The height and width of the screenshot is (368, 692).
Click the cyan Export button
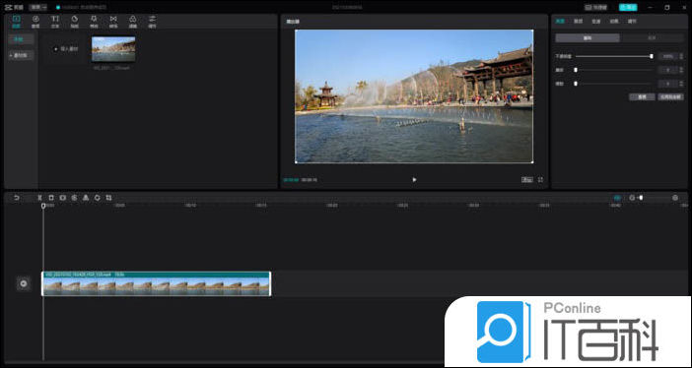click(x=628, y=8)
